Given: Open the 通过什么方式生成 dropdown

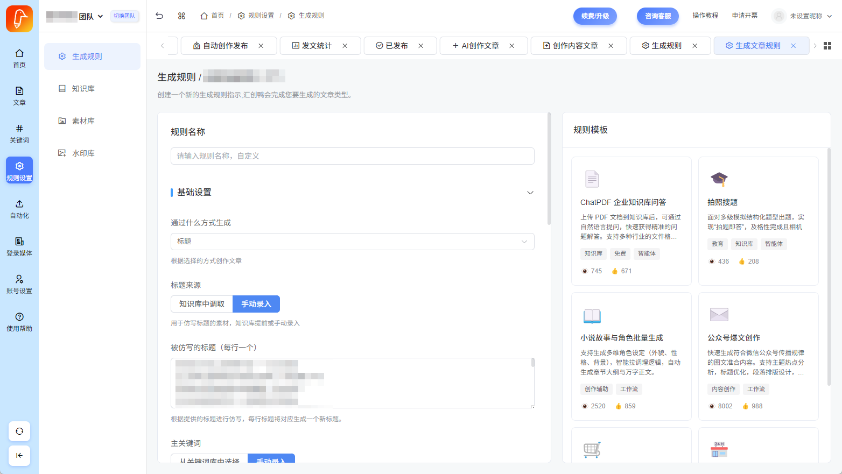Looking at the screenshot, I should [352, 242].
